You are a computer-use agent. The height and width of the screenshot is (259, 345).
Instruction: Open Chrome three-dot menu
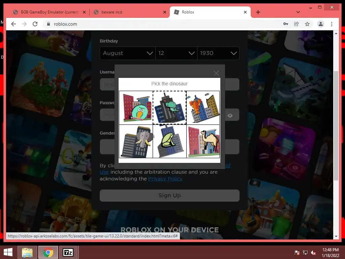point(332,24)
